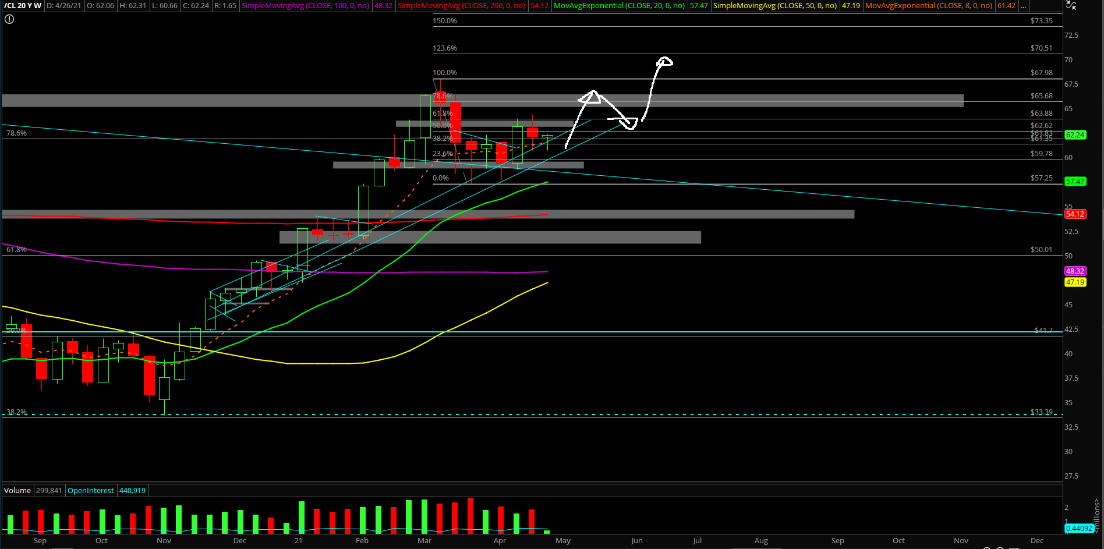
Task: Click the cyan 0.44092 volume bubble
Action: tap(1079, 528)
